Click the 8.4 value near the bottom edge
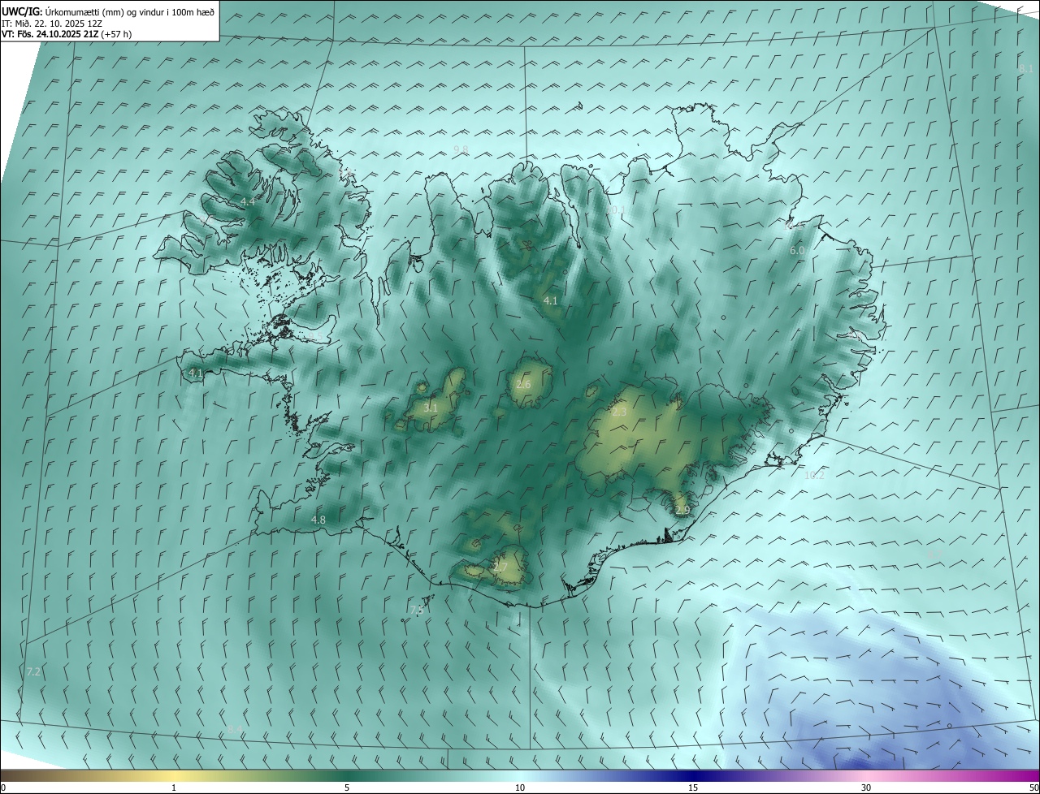 tap(235, 730)
